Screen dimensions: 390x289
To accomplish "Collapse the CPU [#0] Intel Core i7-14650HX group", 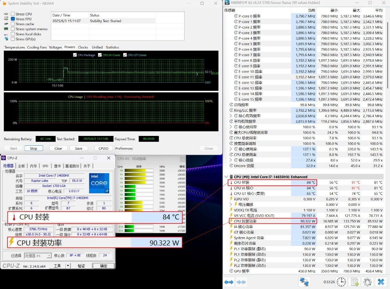I will 226,177.
